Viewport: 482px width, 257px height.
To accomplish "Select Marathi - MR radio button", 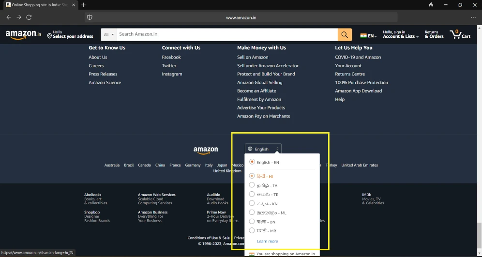I will [x=252, y=230].
